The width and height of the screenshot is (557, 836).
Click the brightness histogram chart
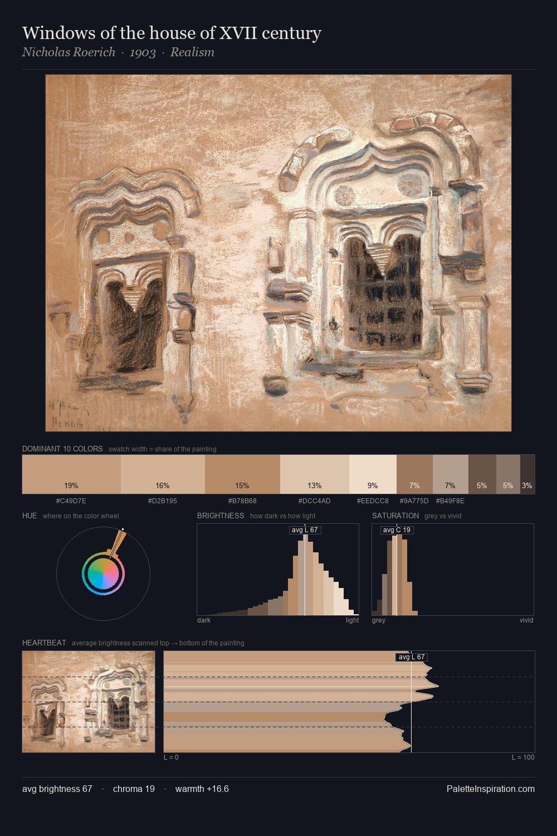point(278,570)
